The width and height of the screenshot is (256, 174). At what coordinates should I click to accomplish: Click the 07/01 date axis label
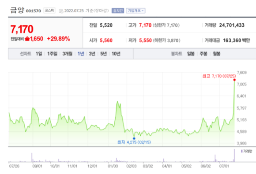[x=224, y=166]
